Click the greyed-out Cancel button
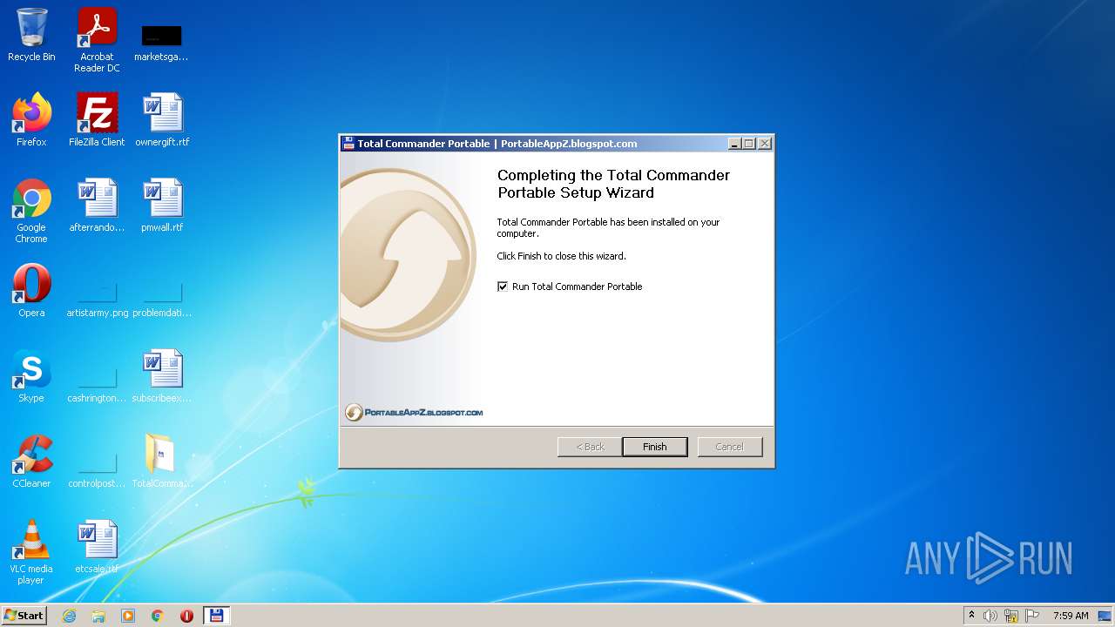 tap(729, 447)
